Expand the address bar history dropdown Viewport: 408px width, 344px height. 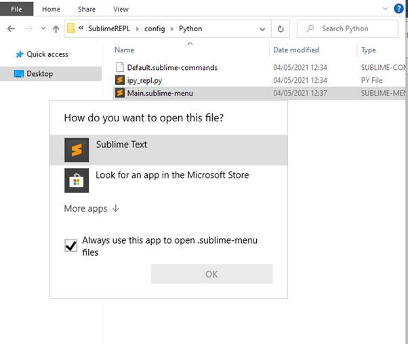pos(262,29)
